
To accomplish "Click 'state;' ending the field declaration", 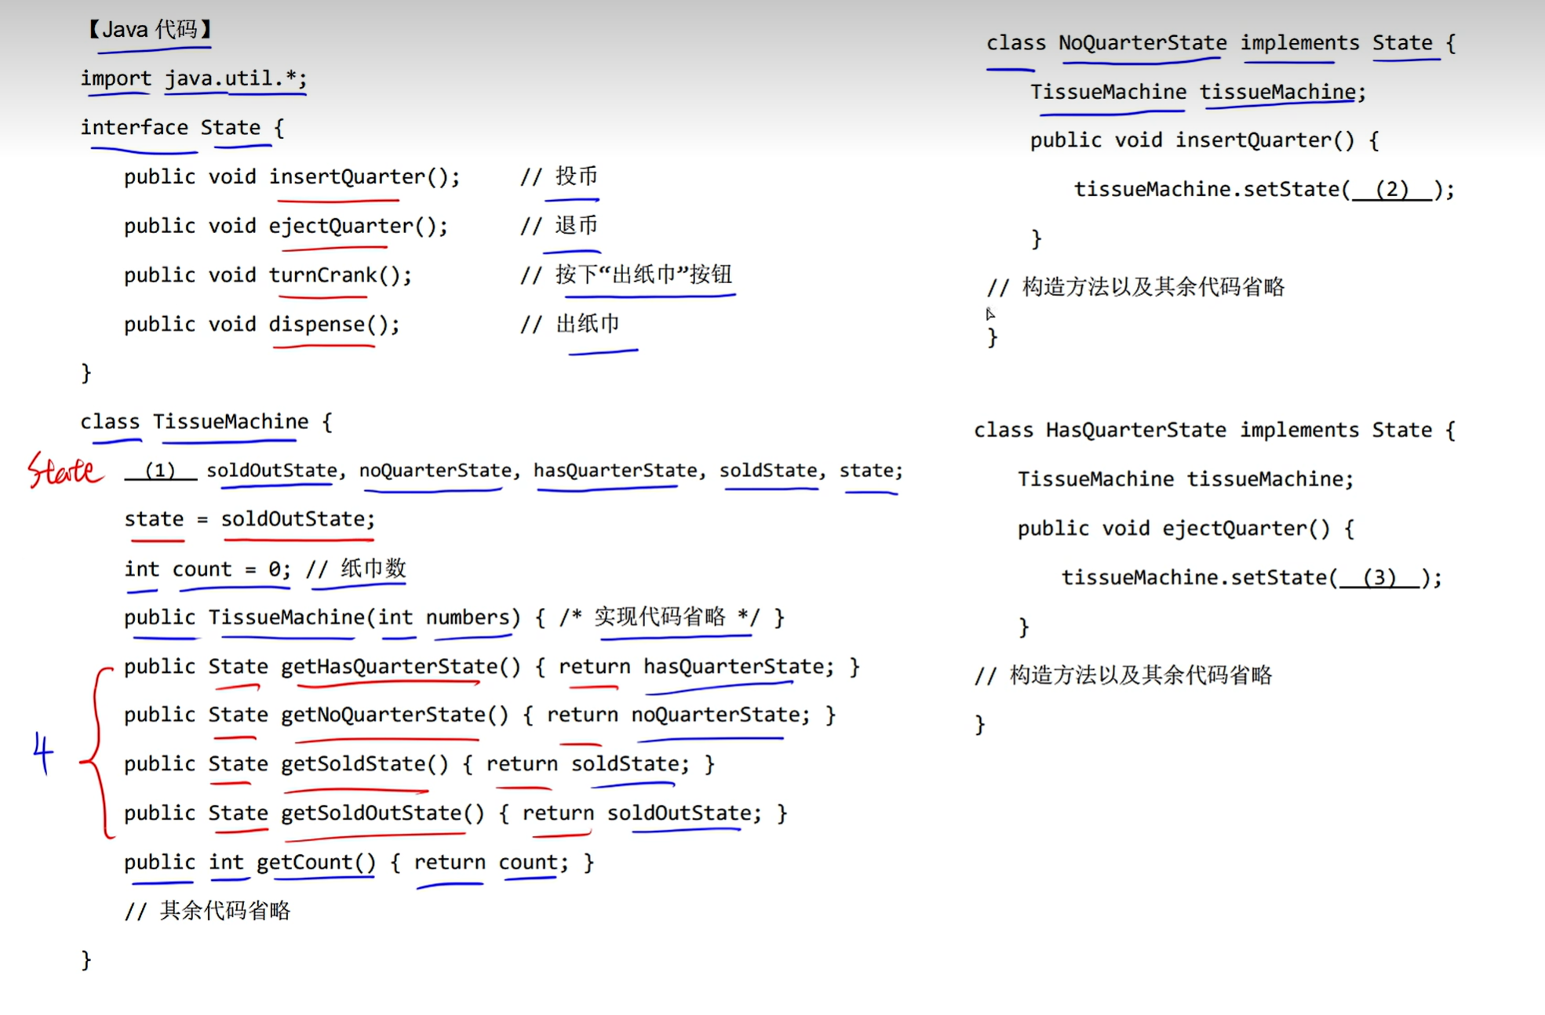I will point(871,471).
